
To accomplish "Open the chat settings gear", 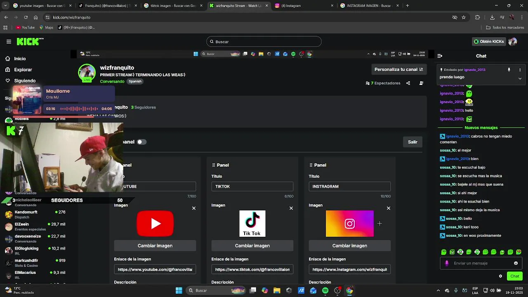I will (x=500, y=276).
